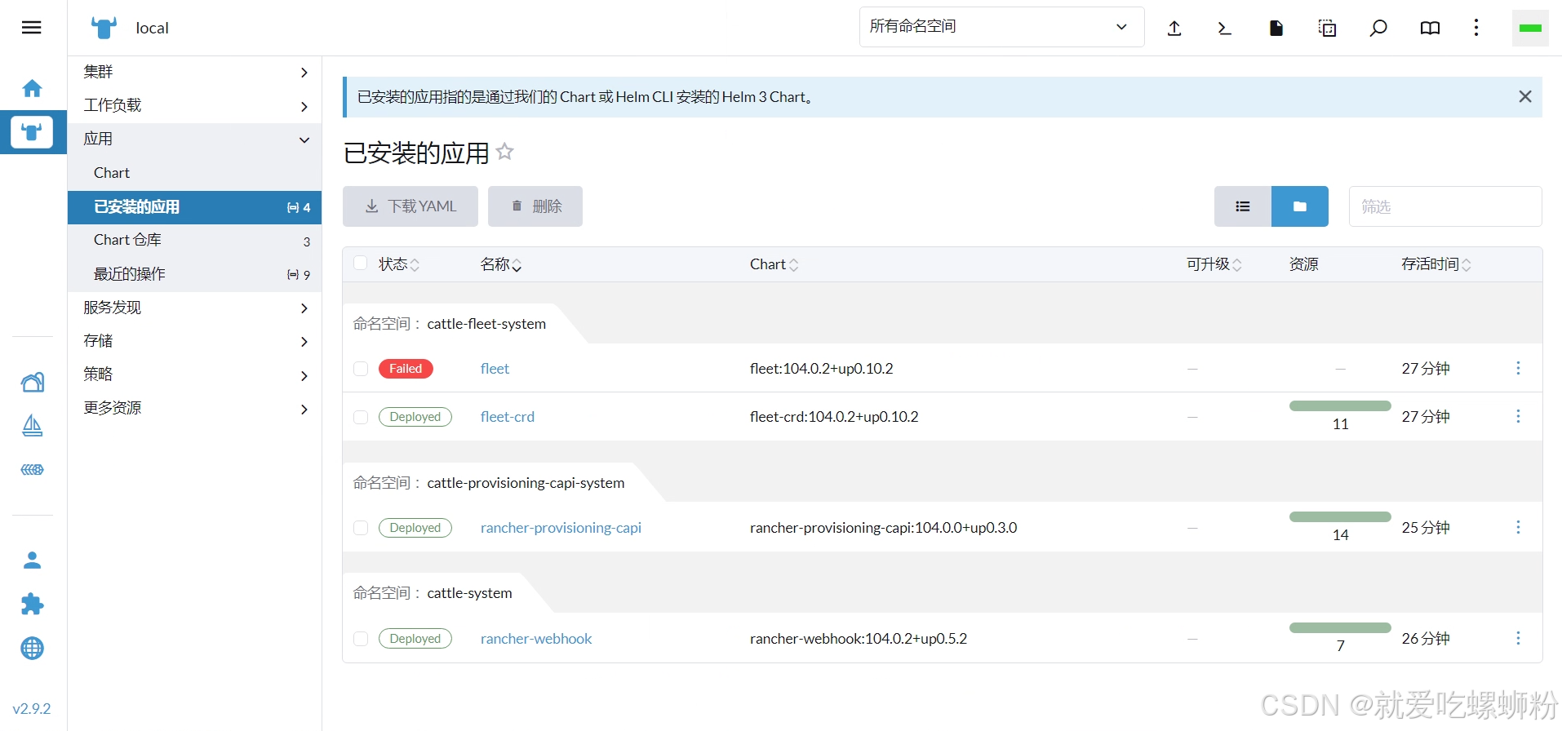Screen dimensions: 1562x731
Task: Sort table by 存活时间 column
Action: pyautogui.click(x=1436, y=264)
